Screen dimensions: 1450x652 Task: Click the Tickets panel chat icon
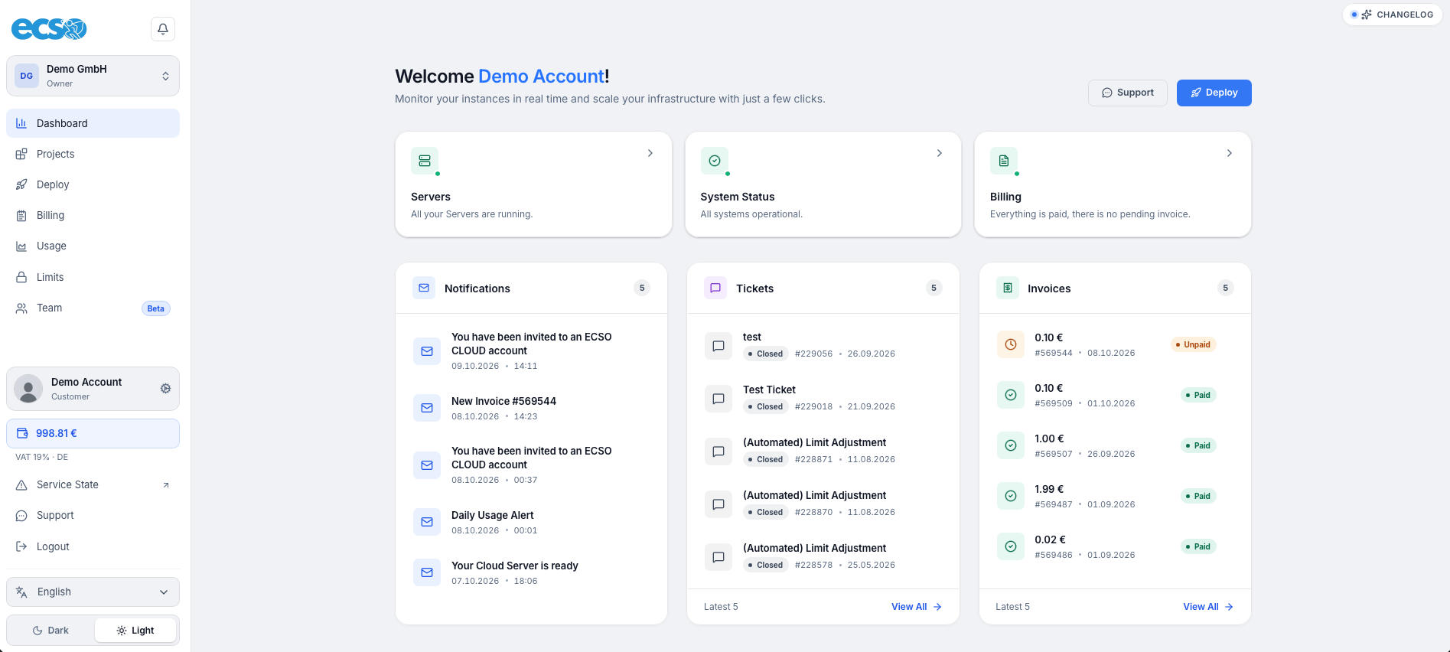click(715, 288)
